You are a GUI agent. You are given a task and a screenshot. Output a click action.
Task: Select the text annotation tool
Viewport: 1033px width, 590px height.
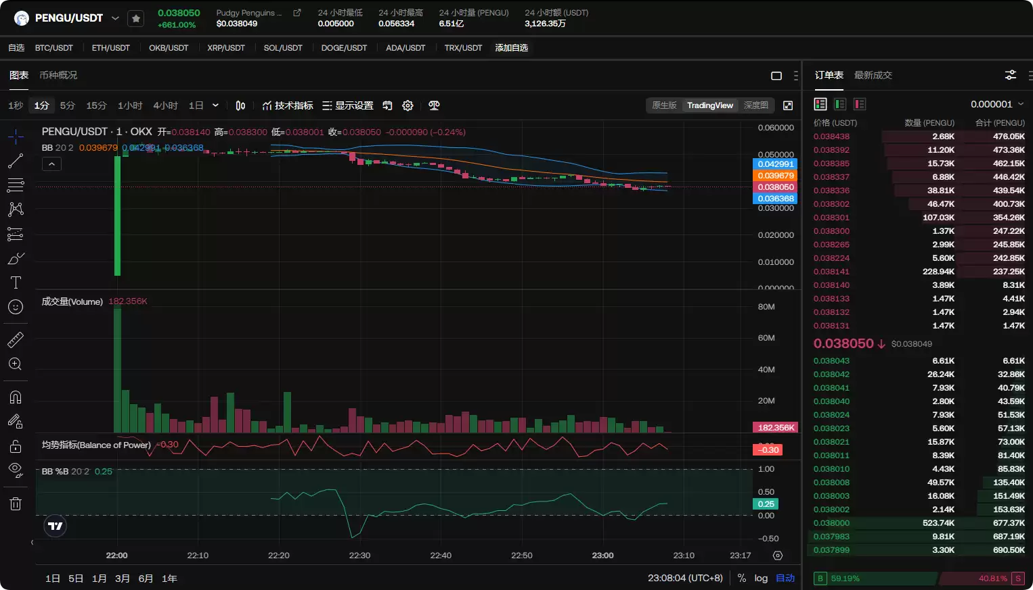click(x=16, y=282)
